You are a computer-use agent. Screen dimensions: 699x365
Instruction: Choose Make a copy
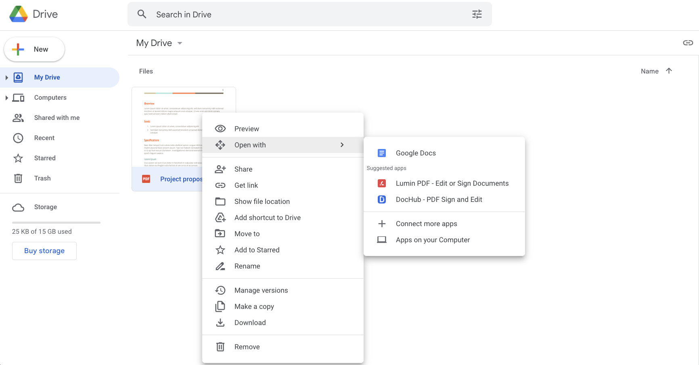pos(283,306)
